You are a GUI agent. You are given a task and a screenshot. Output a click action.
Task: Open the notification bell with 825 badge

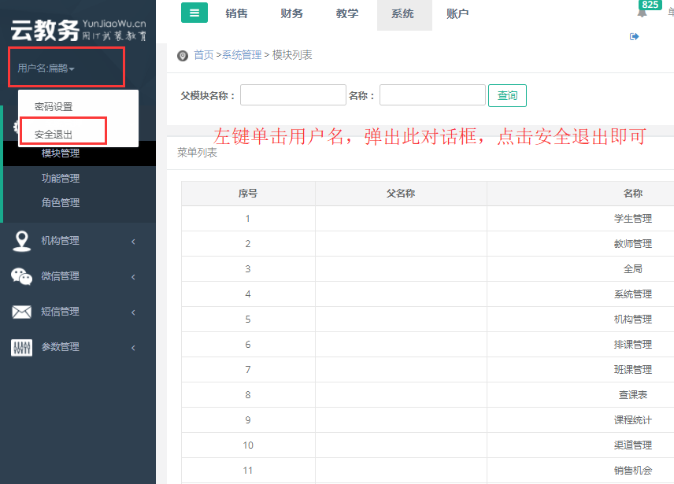point(642,13)
